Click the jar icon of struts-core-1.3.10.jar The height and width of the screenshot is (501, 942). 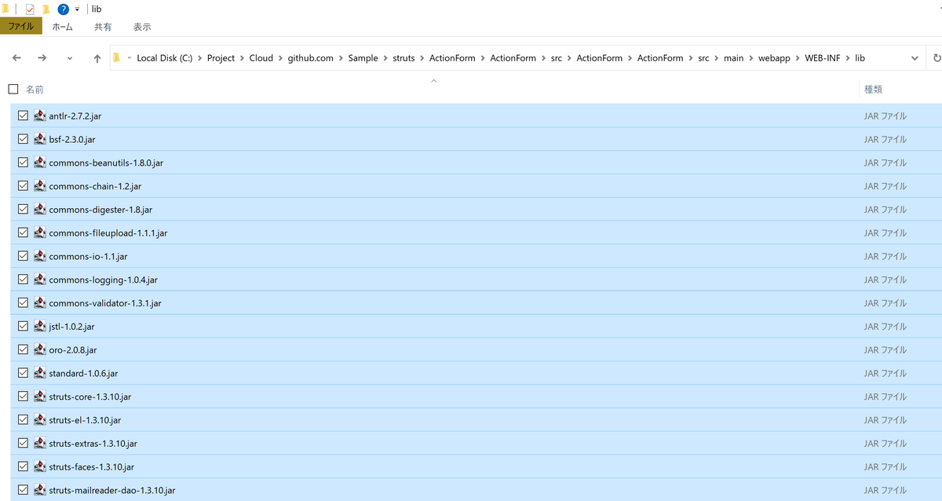(39, 397)
